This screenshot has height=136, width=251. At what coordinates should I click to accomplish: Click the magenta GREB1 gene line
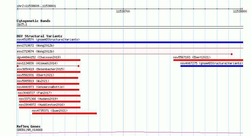click(x=130, y=133)
